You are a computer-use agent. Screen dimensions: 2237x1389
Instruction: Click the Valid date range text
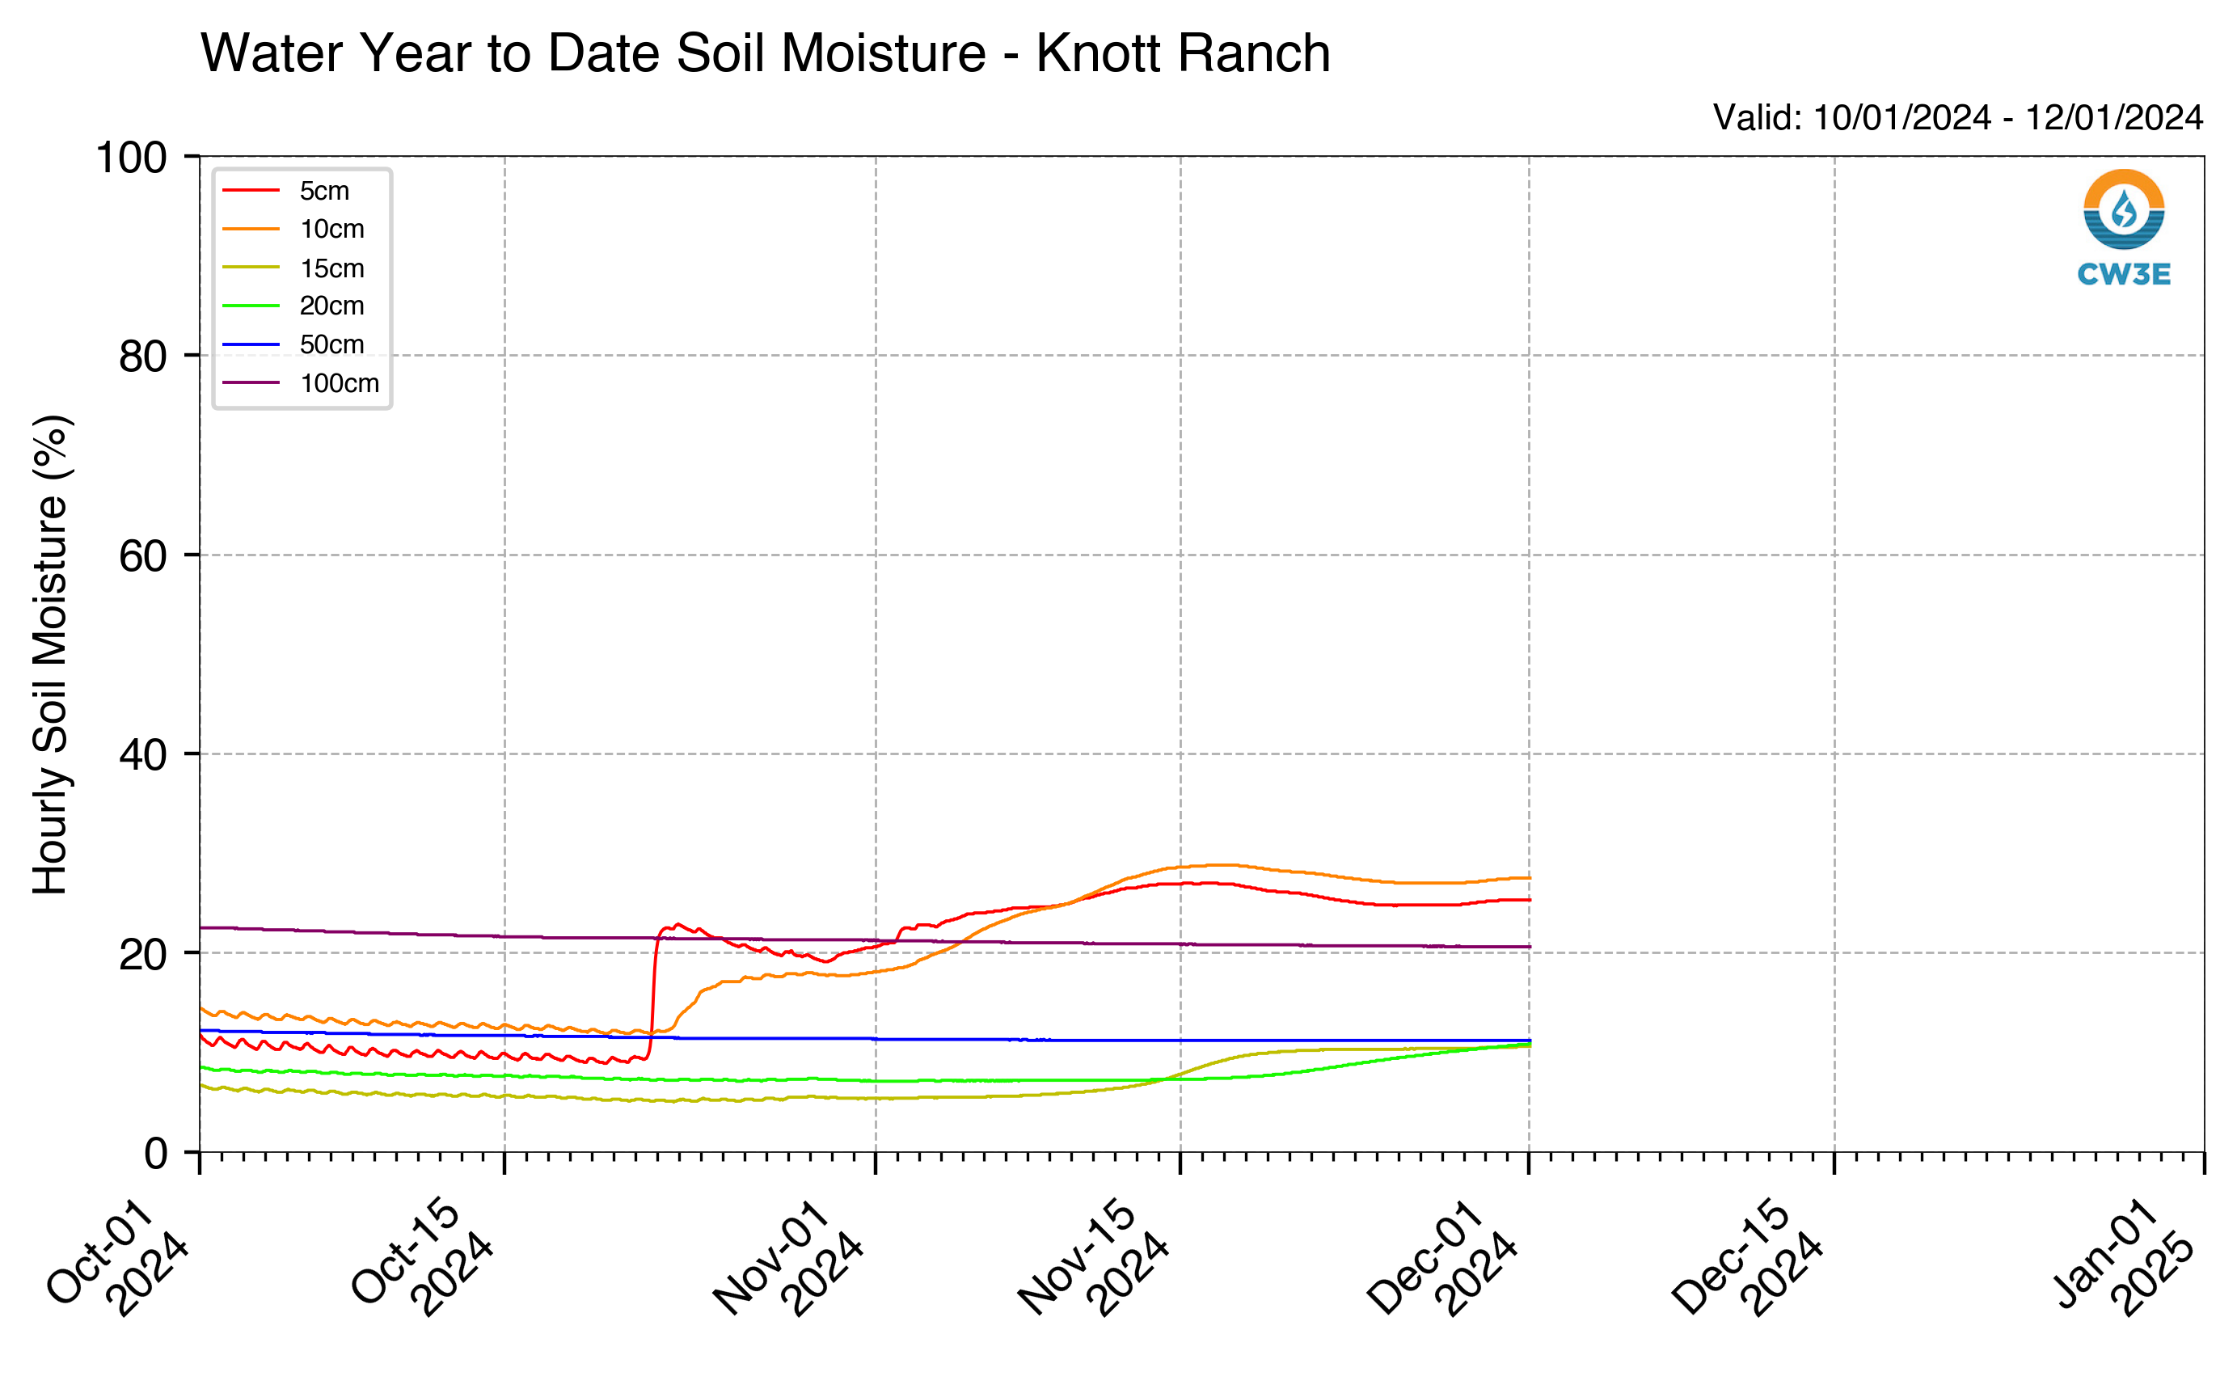[1958, 117]
